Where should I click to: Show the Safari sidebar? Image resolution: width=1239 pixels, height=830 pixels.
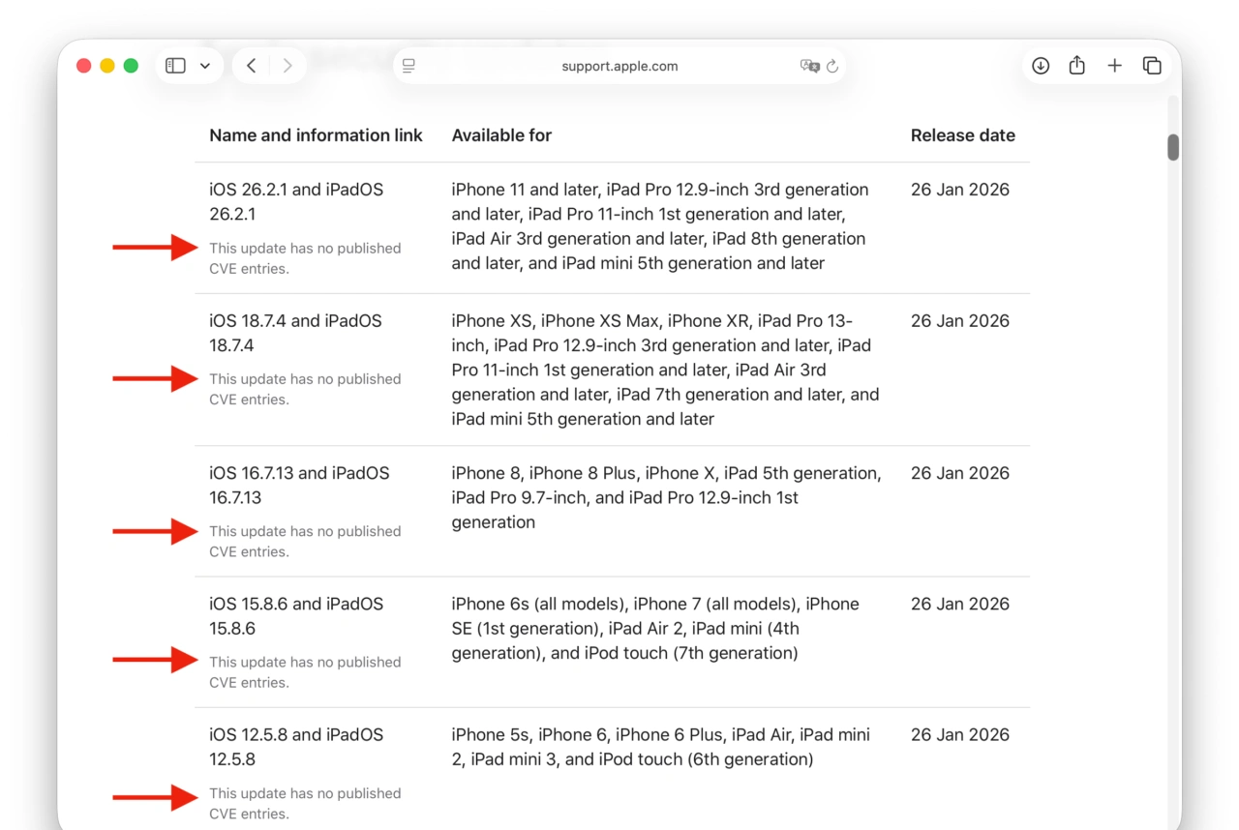[x=175, y=66]
